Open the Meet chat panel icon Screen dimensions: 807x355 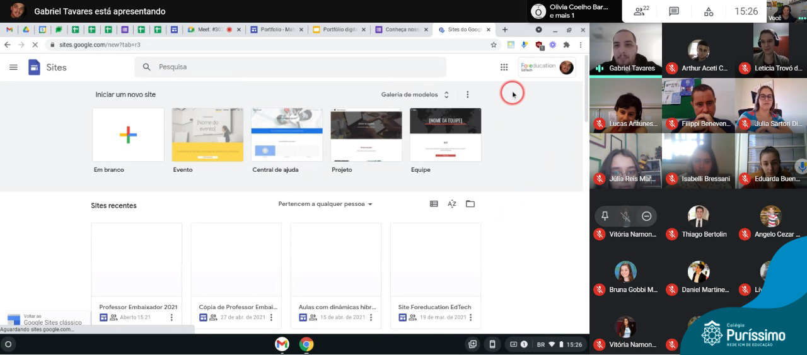(x=674, y=11)
